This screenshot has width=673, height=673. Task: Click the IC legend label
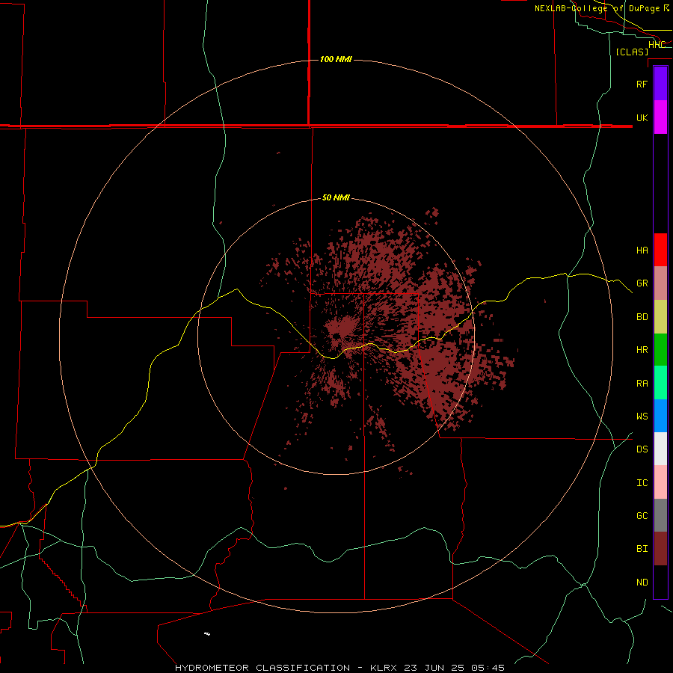[x=642, y=482]
